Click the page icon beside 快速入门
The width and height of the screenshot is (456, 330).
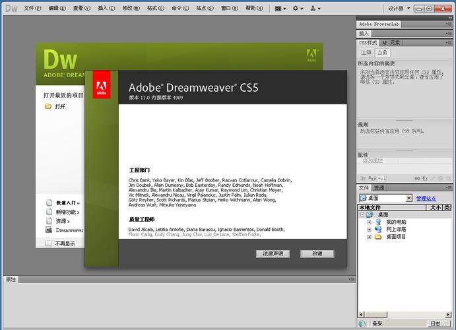(49, 203)
